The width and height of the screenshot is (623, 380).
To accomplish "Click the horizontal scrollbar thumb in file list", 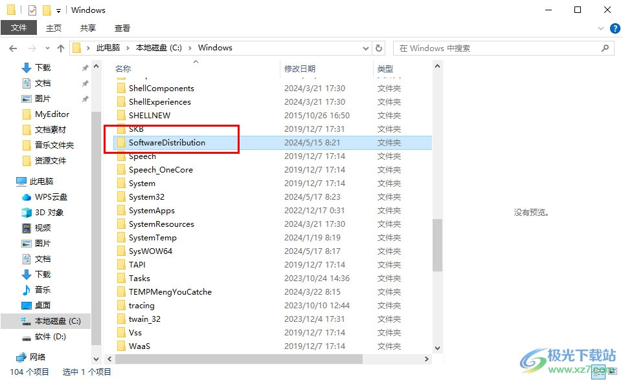I will pos(239,359).
